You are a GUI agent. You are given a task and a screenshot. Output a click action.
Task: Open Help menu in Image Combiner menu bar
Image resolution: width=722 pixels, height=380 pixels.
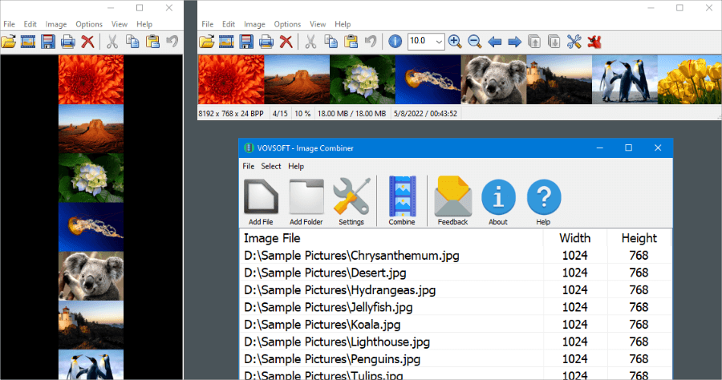pos(296,166)
